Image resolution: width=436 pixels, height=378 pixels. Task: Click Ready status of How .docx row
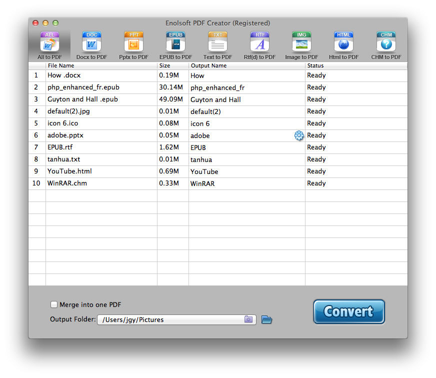pyautogui.click(x=316, y=75)
